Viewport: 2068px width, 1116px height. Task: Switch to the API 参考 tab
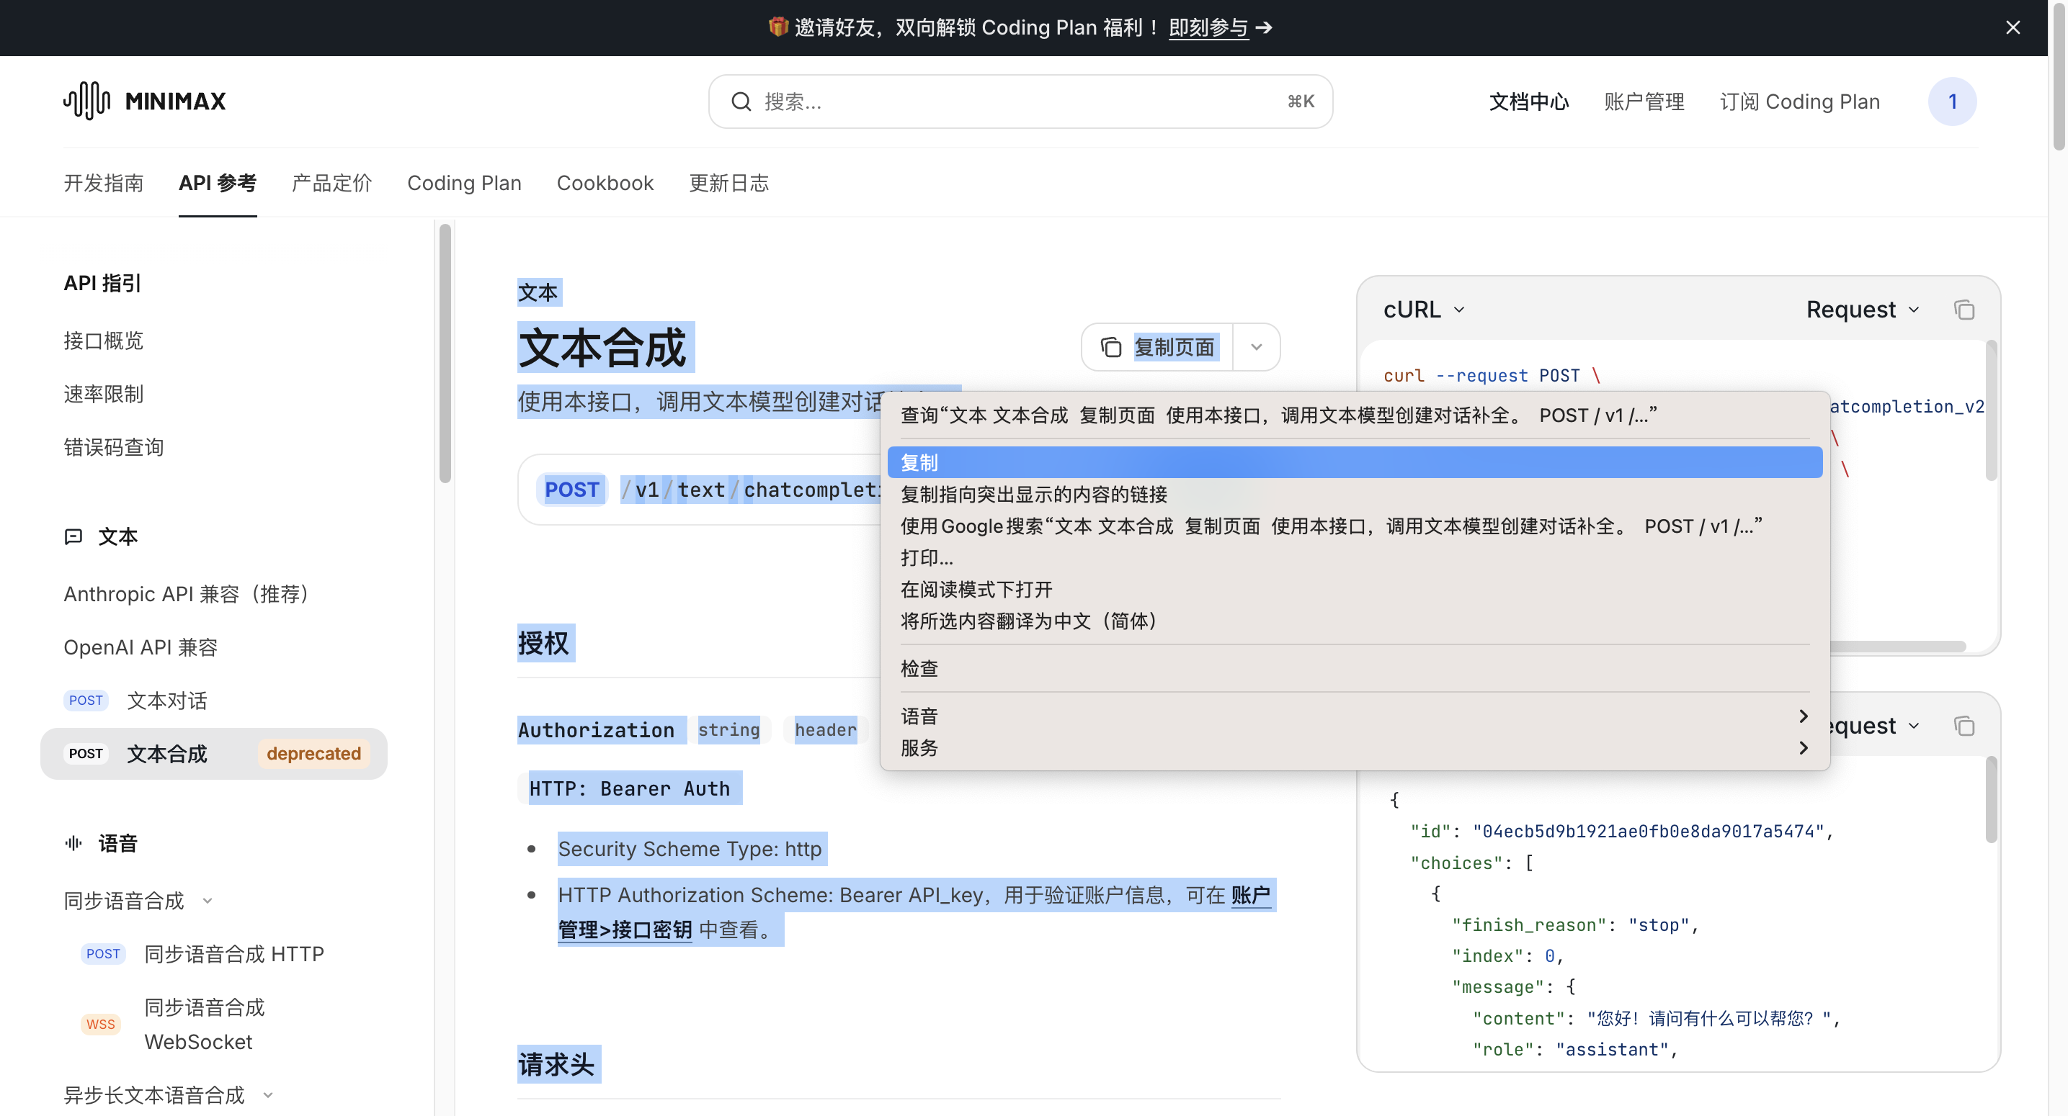pyautogui.click(x=218, y=183)
